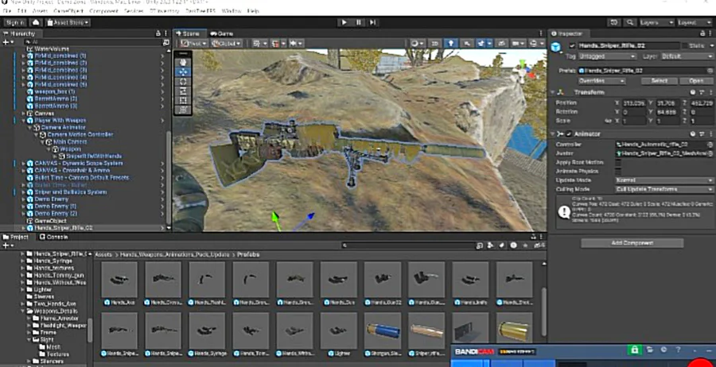Open the Window menu
The height and width of the screenshot is (367, 716).
231,10
